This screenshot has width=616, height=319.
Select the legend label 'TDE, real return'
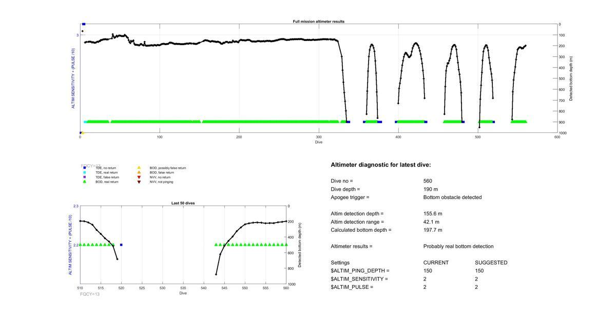tap(106, 172)
